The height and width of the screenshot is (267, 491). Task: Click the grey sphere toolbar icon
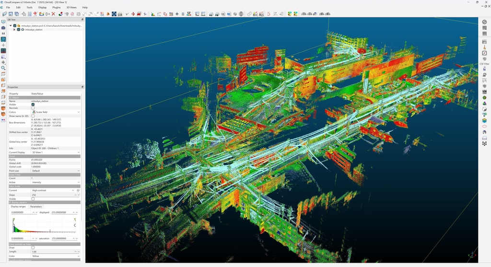[241, 14]
